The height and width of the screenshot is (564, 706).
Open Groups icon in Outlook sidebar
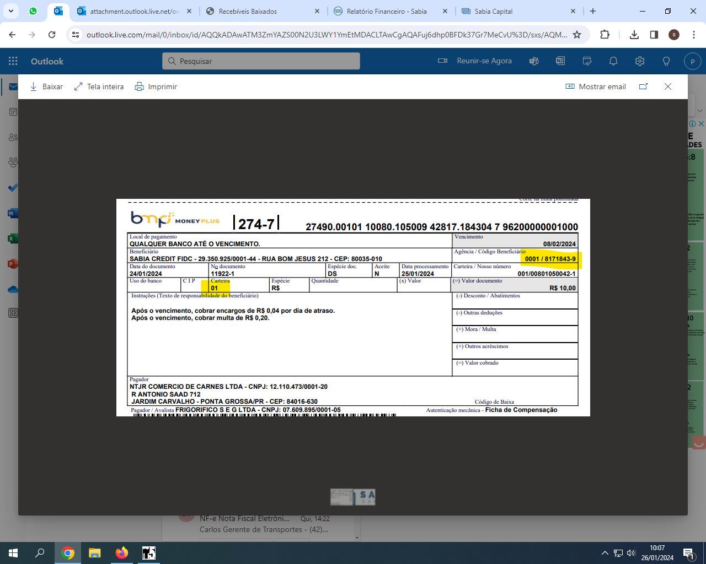(13, 162)
